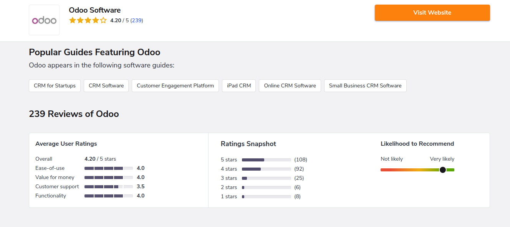
Task: Click the Value for money rating bar
Action: click(109, 177)
